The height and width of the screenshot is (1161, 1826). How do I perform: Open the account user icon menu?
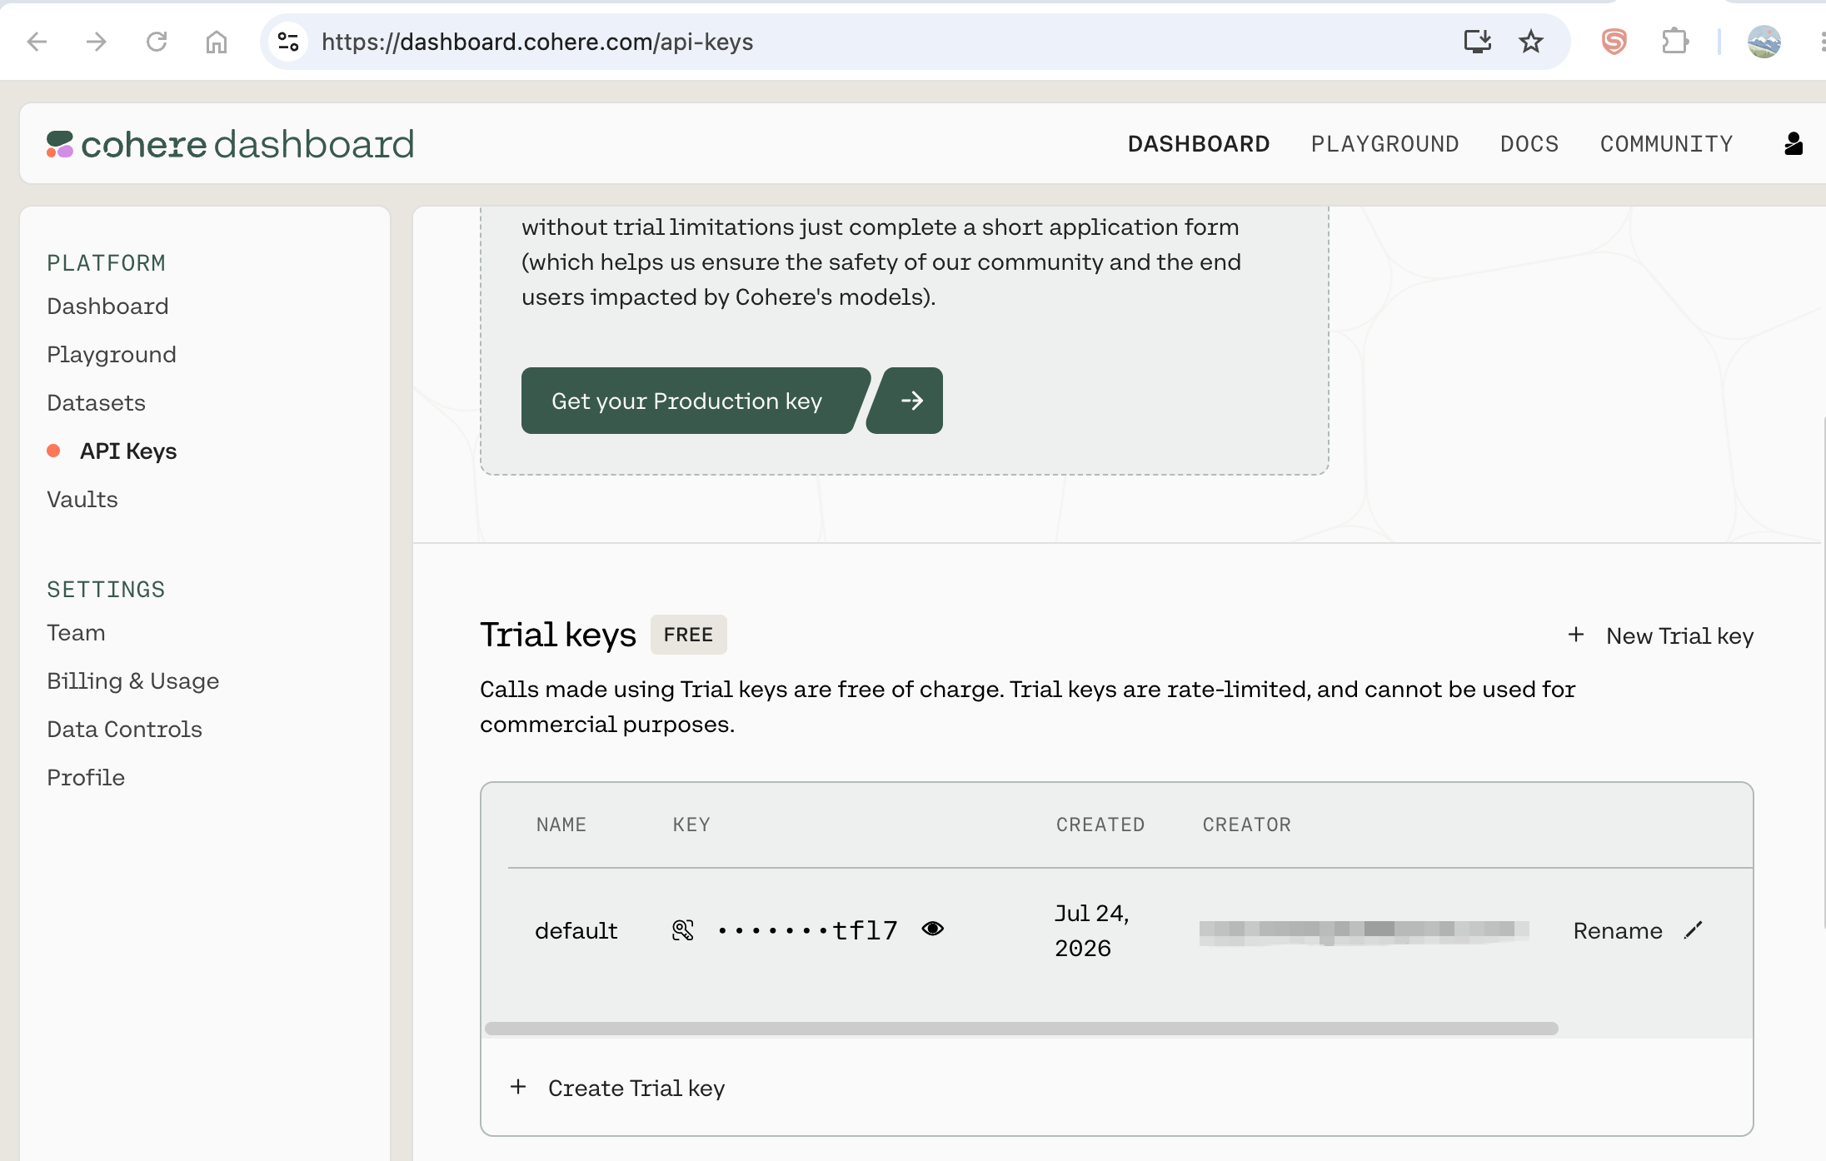(x=1794, y=144)
